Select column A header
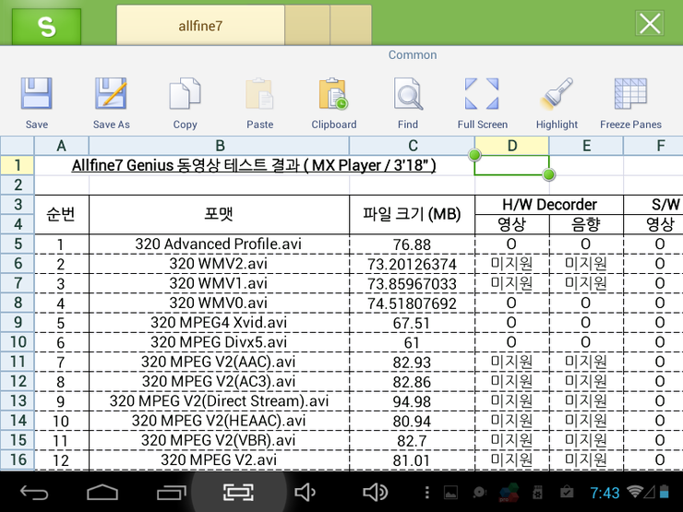683x512 pixels. coord(62,146)
